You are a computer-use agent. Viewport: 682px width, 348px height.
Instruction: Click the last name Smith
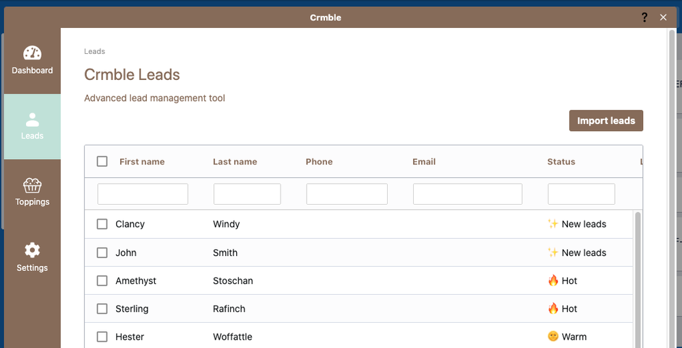(x=225, y=252)
